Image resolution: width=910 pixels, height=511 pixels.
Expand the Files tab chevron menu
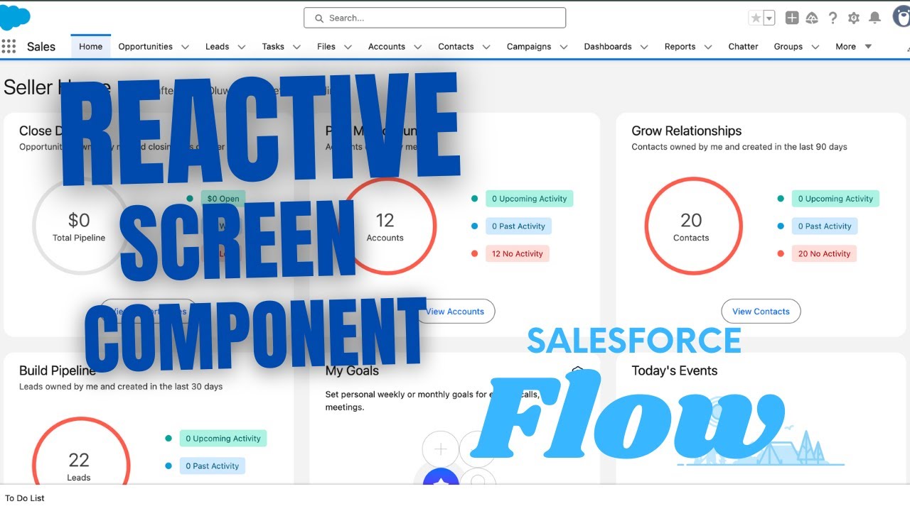pyautogui.click(x=348, y=47)
